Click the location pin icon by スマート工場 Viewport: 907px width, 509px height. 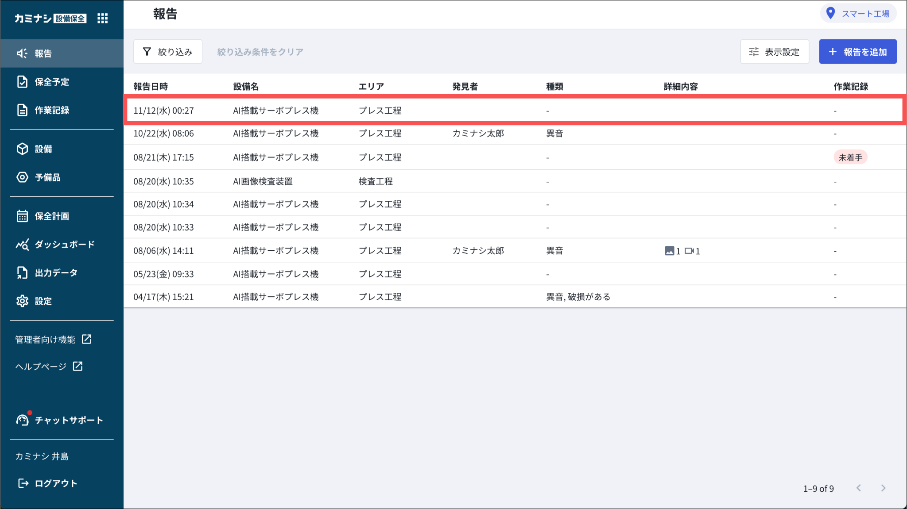(x=831, y=13)
